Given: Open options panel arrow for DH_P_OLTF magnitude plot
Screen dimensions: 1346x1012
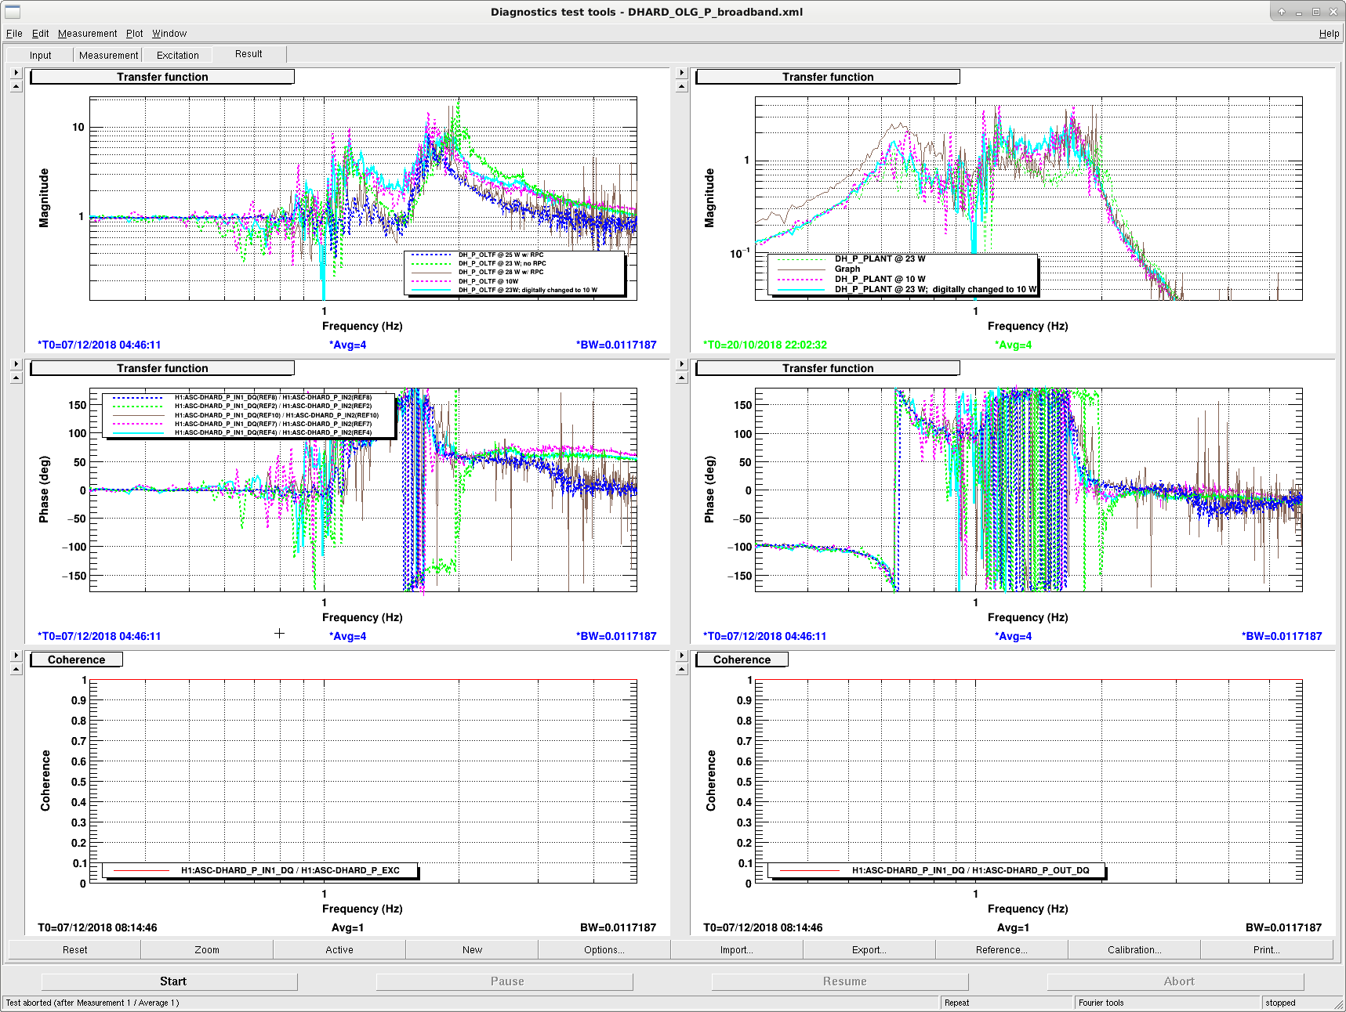Looking at the screenshot, I should [16, 73].
